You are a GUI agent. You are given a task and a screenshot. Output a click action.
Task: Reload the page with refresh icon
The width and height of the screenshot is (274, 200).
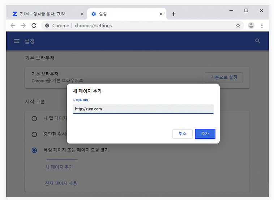[x=34, y=26]
